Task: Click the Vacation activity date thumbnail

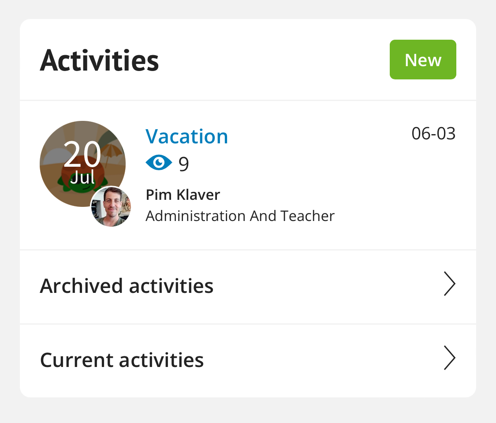Action: tap(82, 164)
